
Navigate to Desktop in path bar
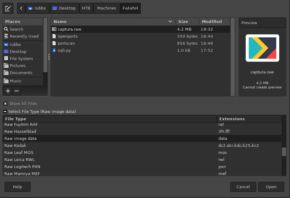[64, 8]
